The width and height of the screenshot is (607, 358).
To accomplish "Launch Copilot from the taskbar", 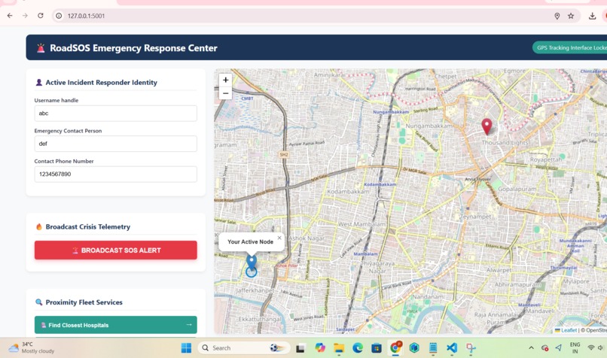I will (320, 348).
